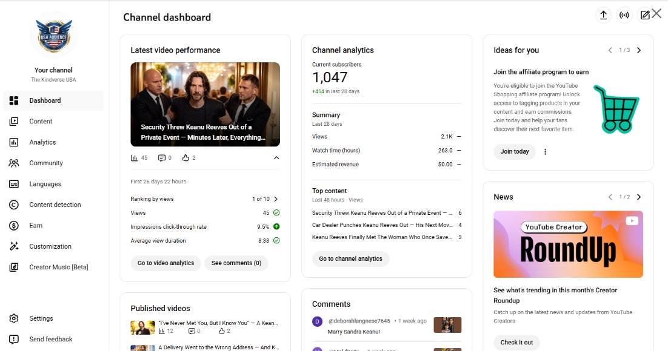
Task: Collapse the latest video performance details chevron
Action: pos(276,158)
